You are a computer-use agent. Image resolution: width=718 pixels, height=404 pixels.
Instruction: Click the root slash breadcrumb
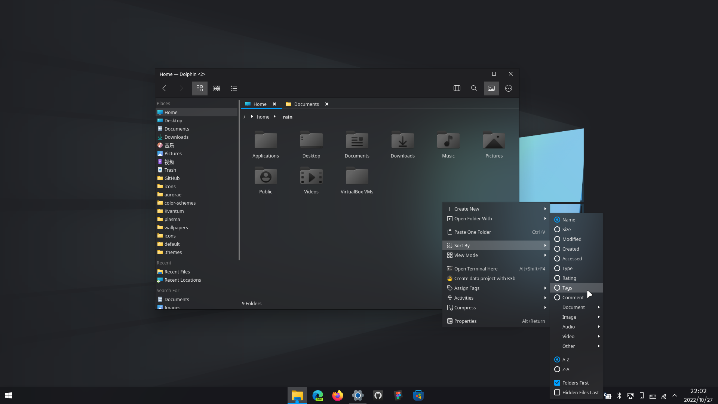tap(244, 117)
